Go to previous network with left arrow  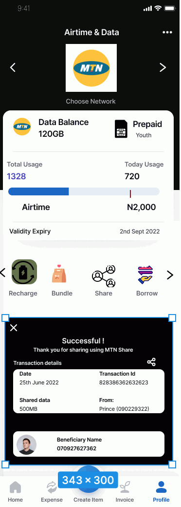click(x=13, y=67)
